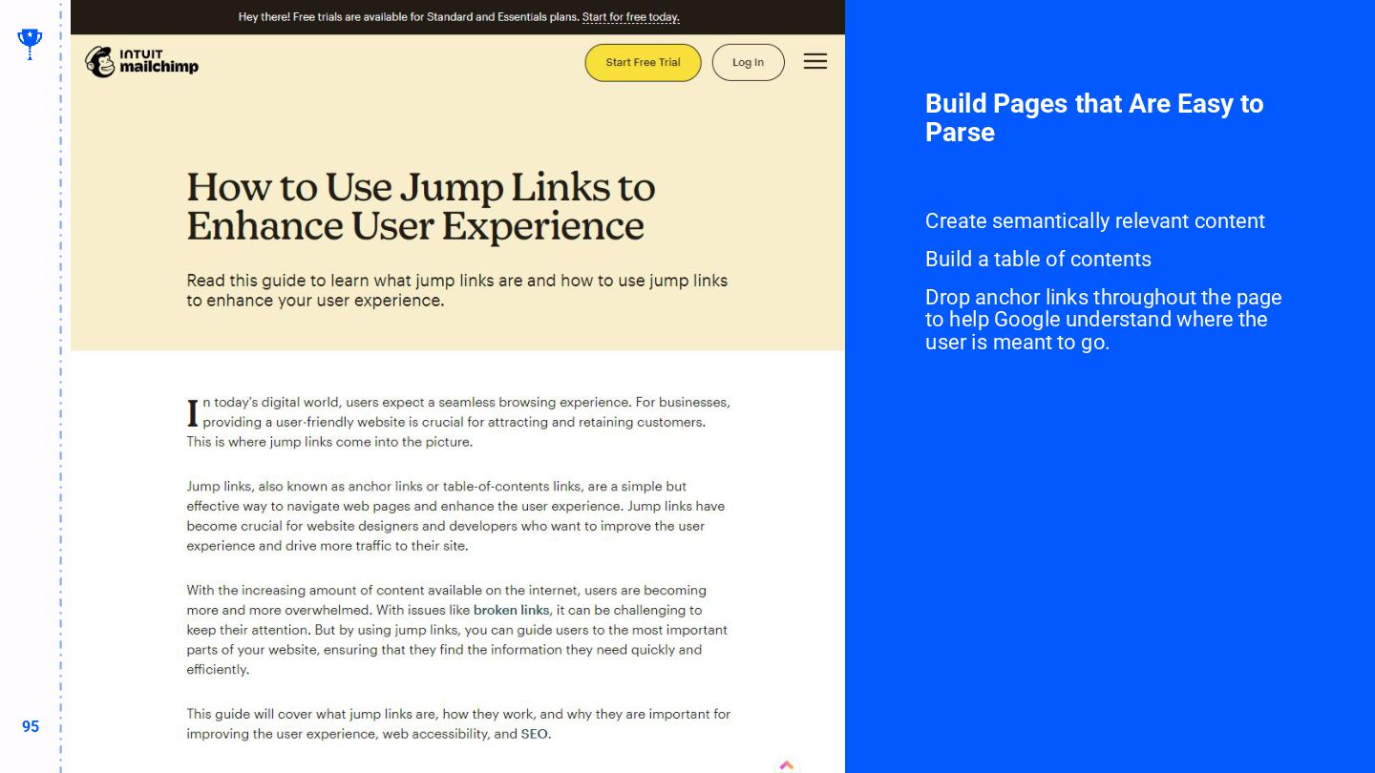The image size is (1375, 773).
Task: Open the hamburger menu icon
Action: point(814,61)
